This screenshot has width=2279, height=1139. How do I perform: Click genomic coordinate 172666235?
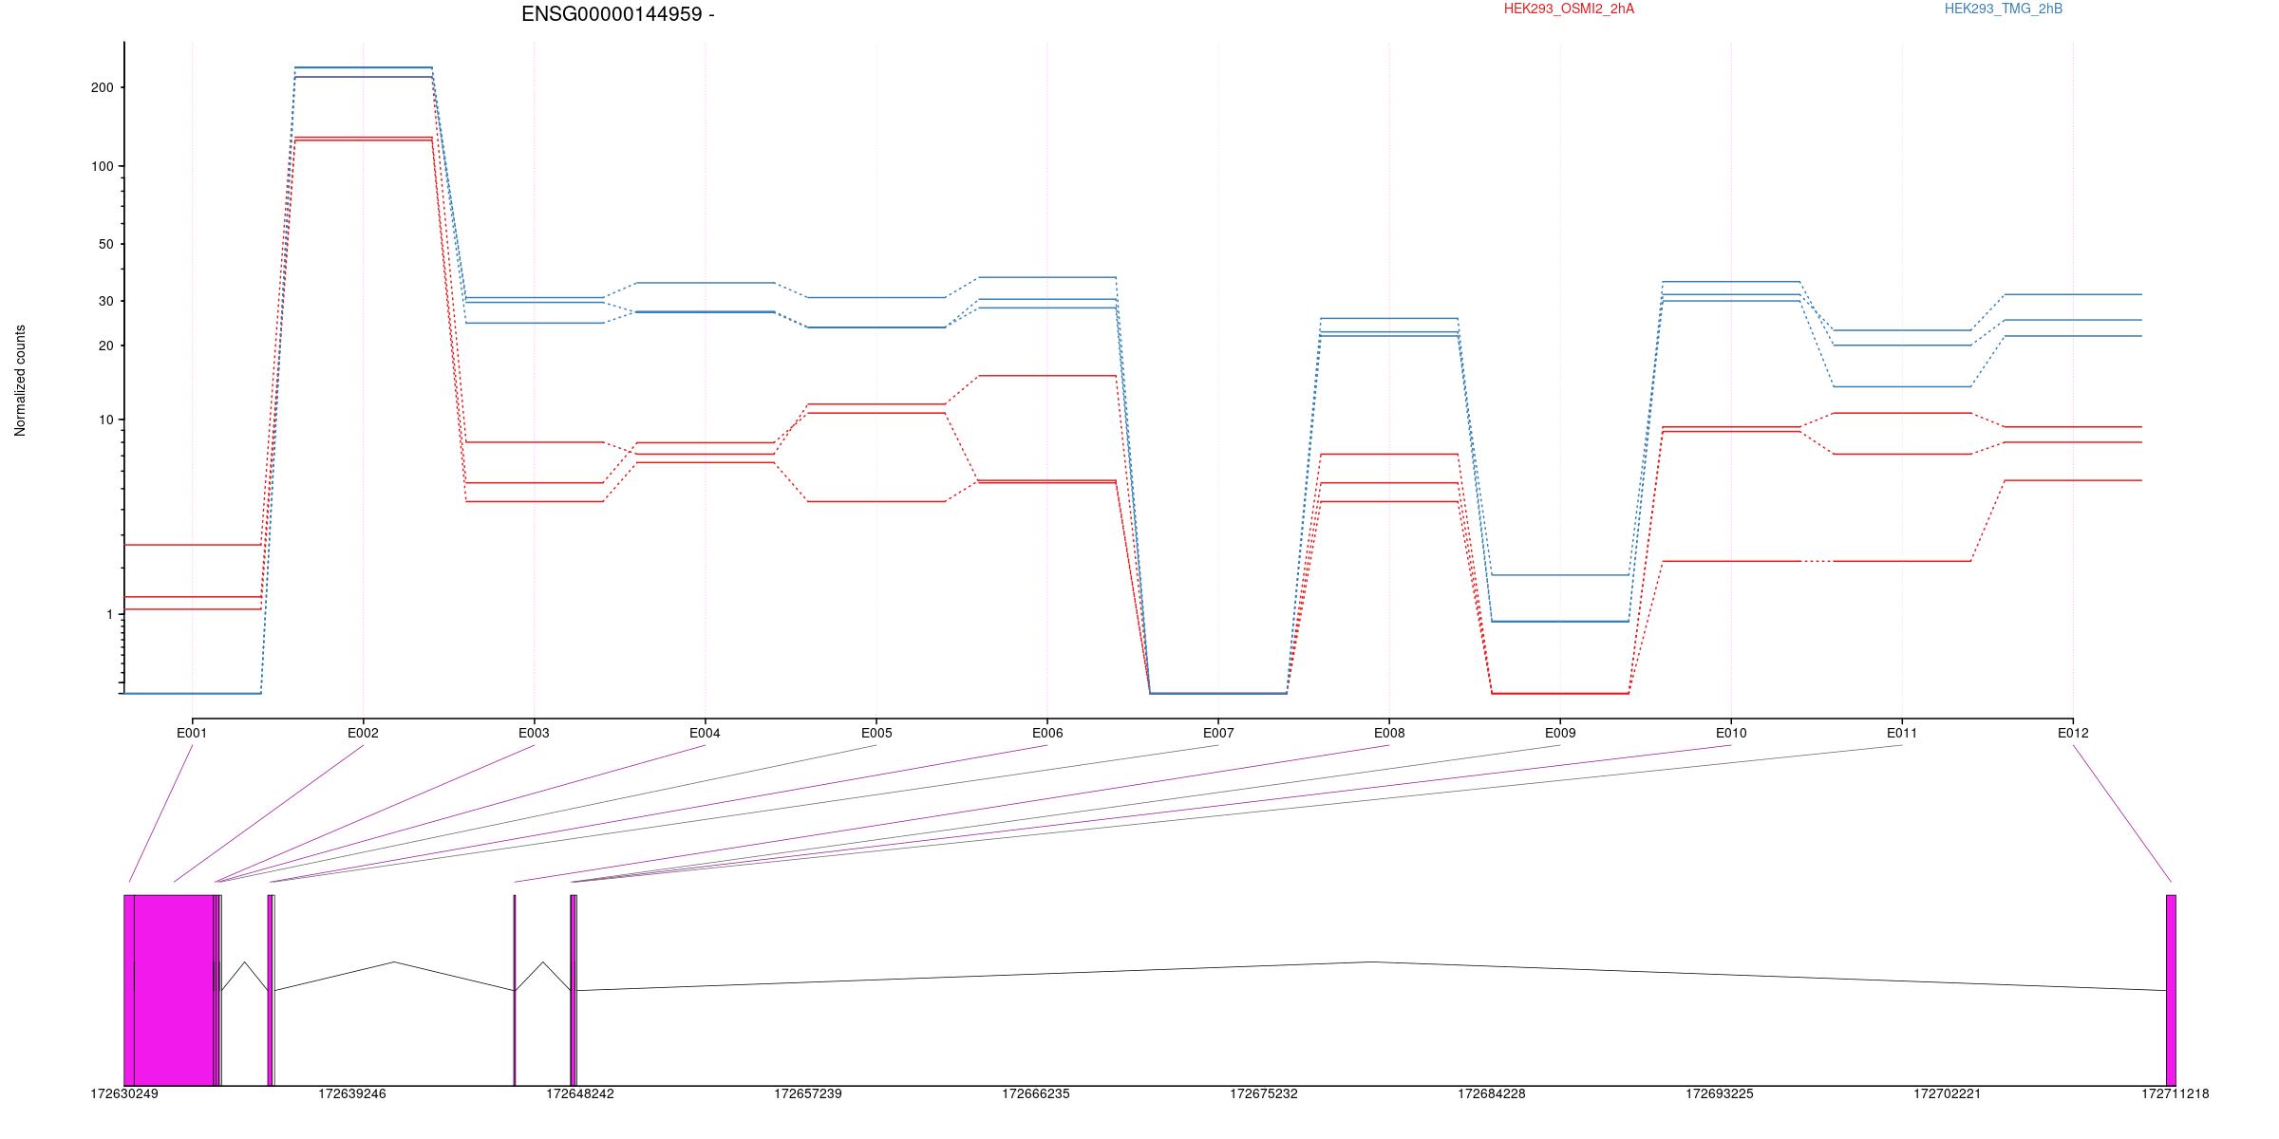coord(1036,1093)
